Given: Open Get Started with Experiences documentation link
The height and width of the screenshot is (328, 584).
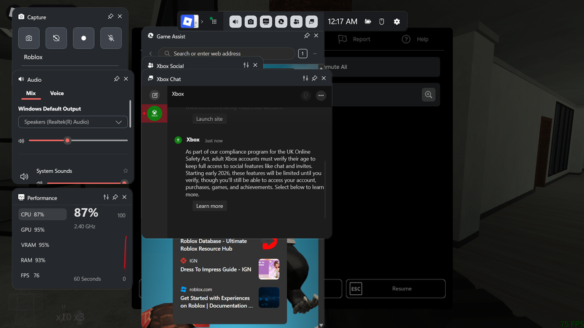Looking at the screenshot, I should [x=216, y=302].
